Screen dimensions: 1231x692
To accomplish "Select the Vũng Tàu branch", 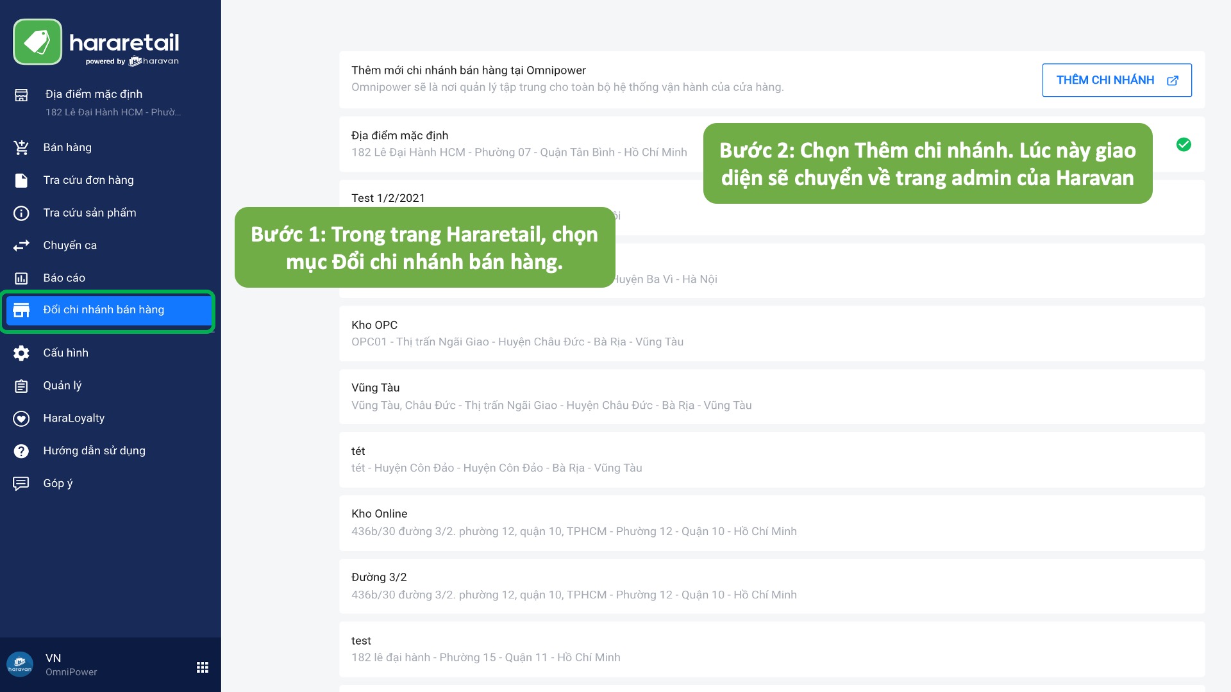I will coord(772,396).
